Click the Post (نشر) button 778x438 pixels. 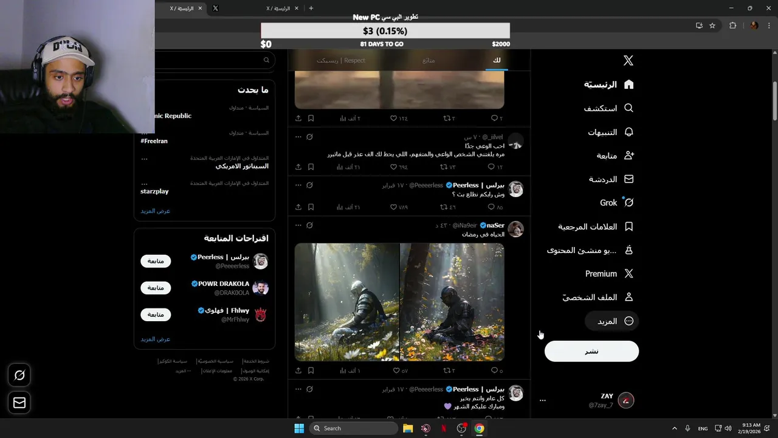click(x=591, y=351)
